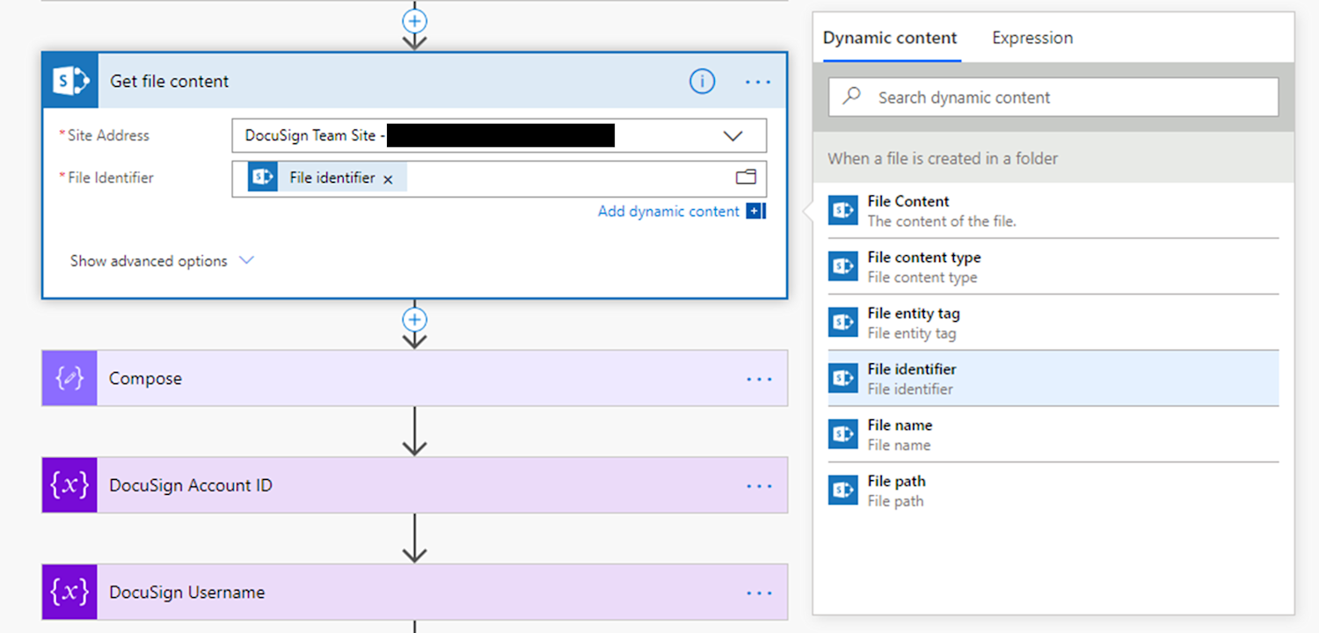This screenshot has height=633, width=1319.
Task: Open the ellipsis menu on DocuSign Username
Action: tap(758, 592)
